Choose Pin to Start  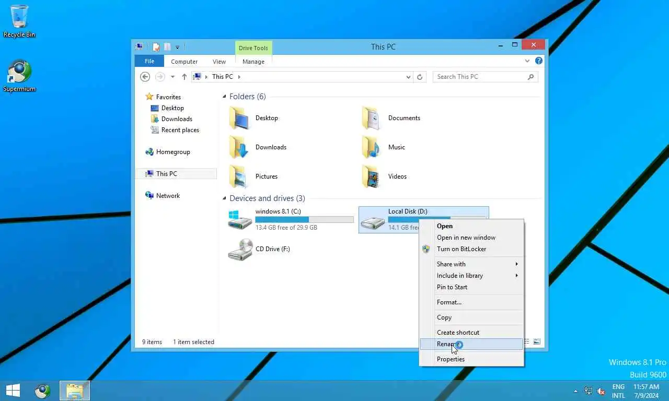[x=471, y=287]
